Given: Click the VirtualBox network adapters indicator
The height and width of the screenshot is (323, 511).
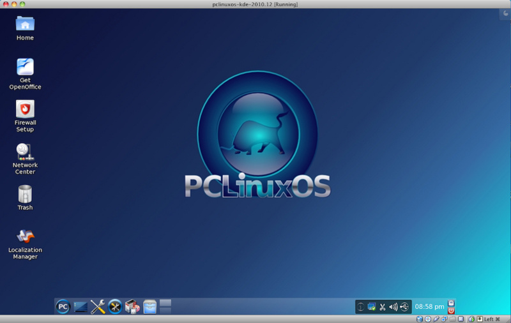Looking at the screenshot, I should (x=444, y=319).
